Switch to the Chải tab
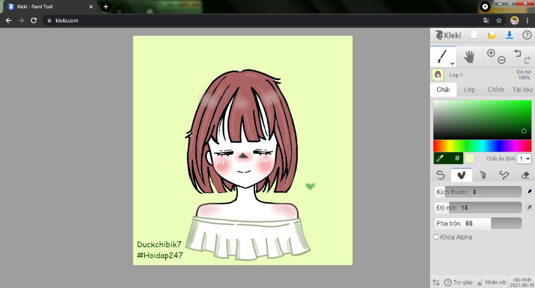This screenshot has width=535, height=288. tap(443, 90)
